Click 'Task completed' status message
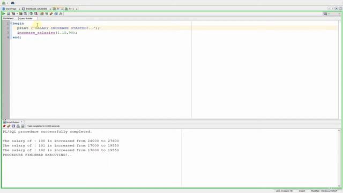The width and height of the screenshot is (343, 193). (43, 127)
